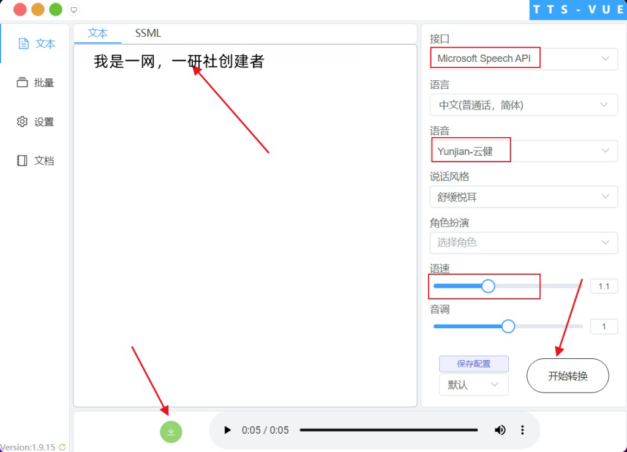Click the 开始转换 convert button
Screen dimensions: 627x452
point(567,375)
